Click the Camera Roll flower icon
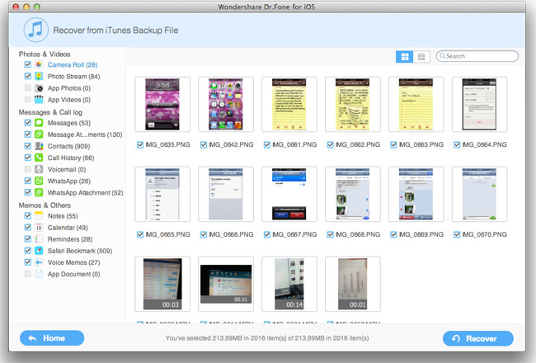536x363 pixels. [39, 64]
